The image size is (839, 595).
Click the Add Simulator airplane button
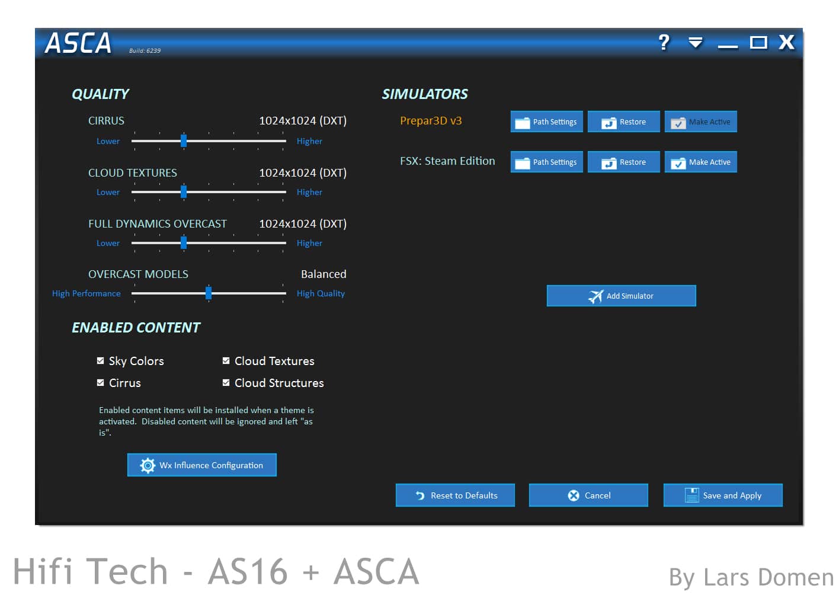(x=621, y=296)
